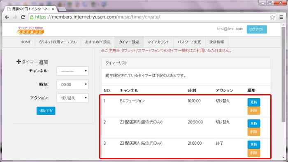Screen dimensions: 288x162
Task: Click 更新 for timer 1 B4 フュージョン
Action: (254, 102)
